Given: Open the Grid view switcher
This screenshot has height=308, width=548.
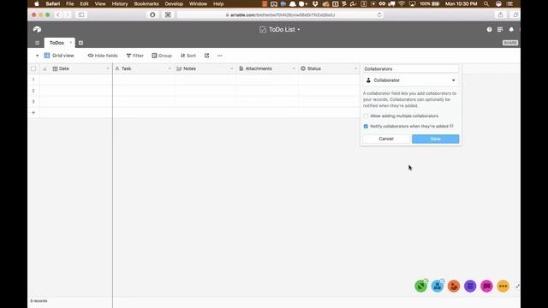Looking at the screenshot, I should tap(59, 56).
